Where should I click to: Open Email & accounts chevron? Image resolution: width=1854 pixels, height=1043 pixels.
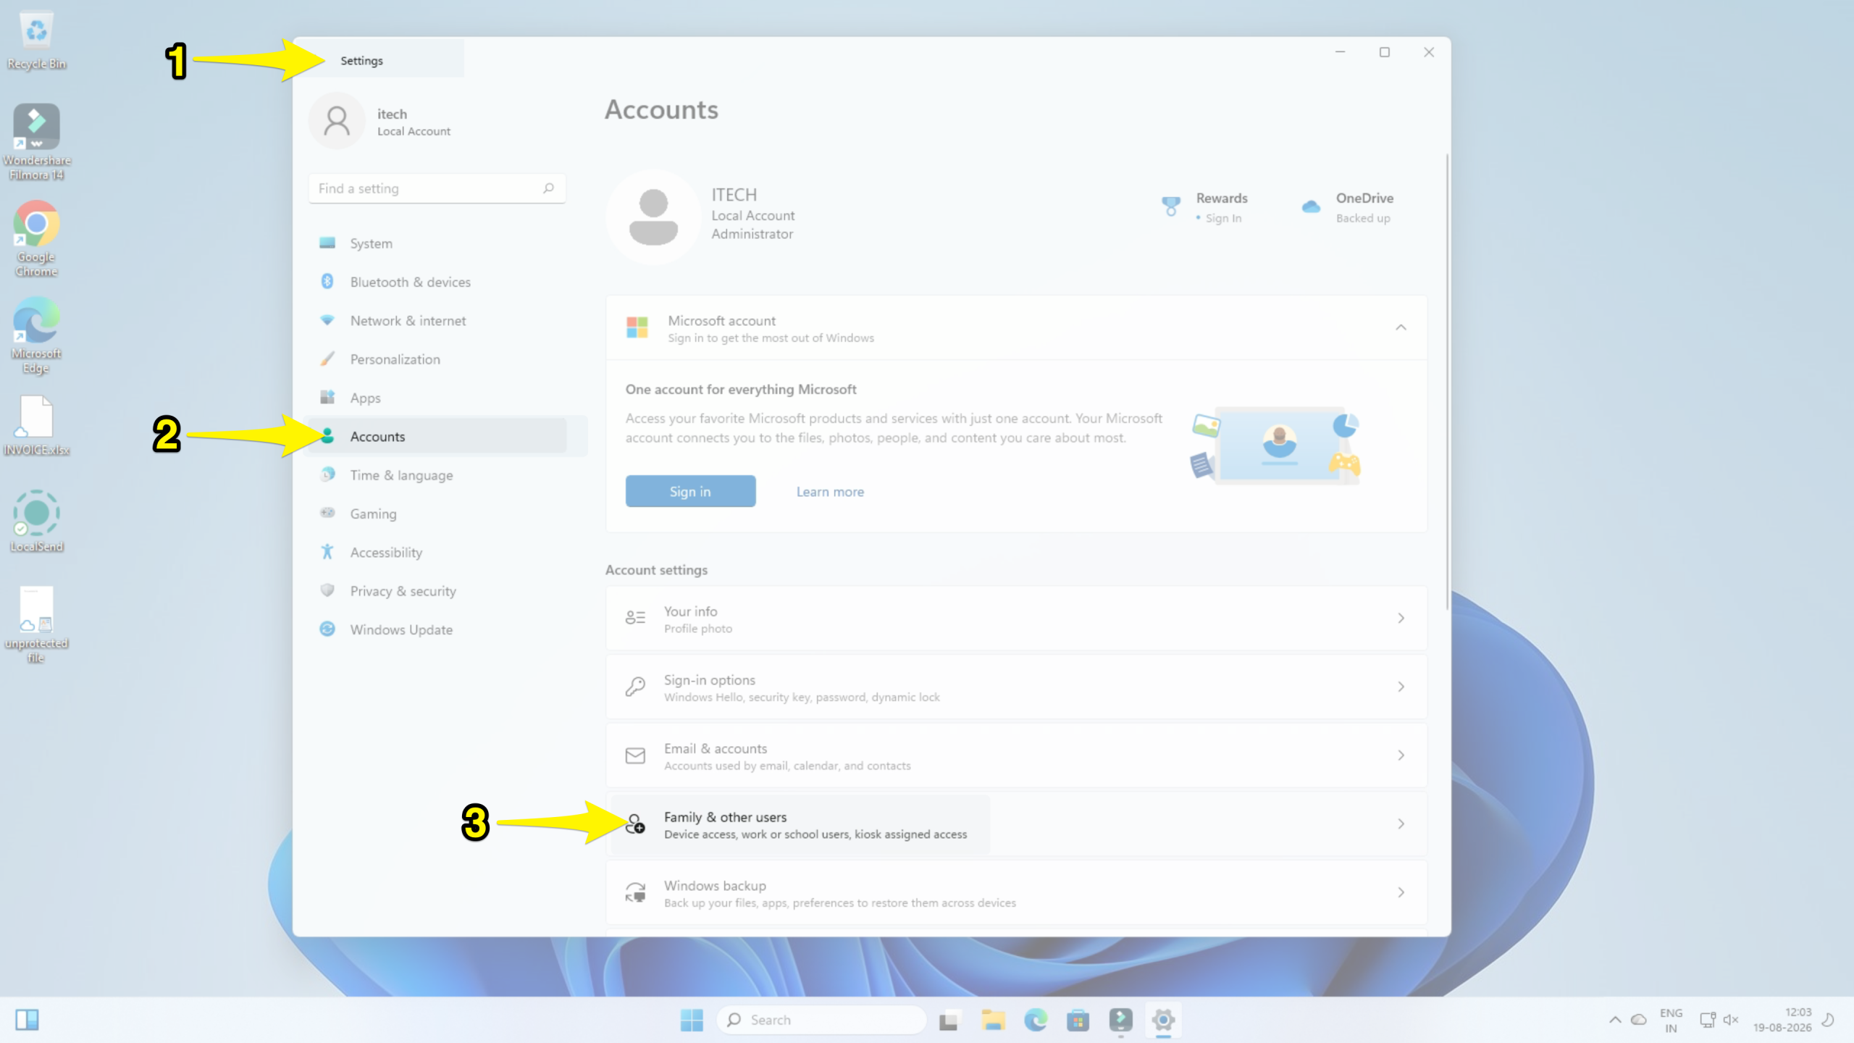click(x=1401, y=755)
